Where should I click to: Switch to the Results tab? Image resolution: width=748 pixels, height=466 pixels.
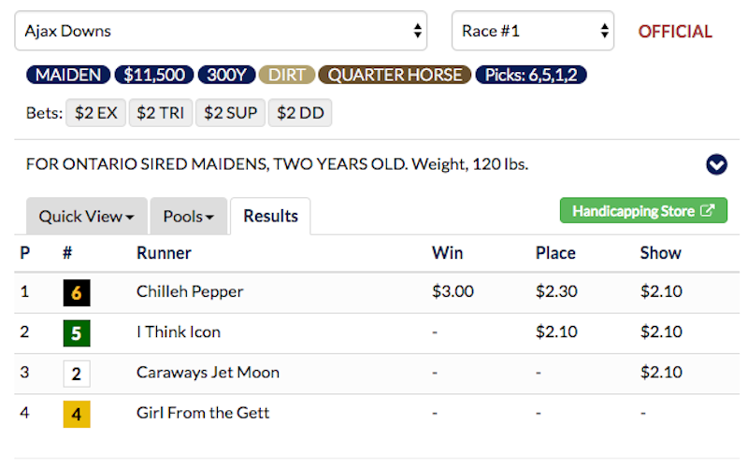click(x=270, y=217)
